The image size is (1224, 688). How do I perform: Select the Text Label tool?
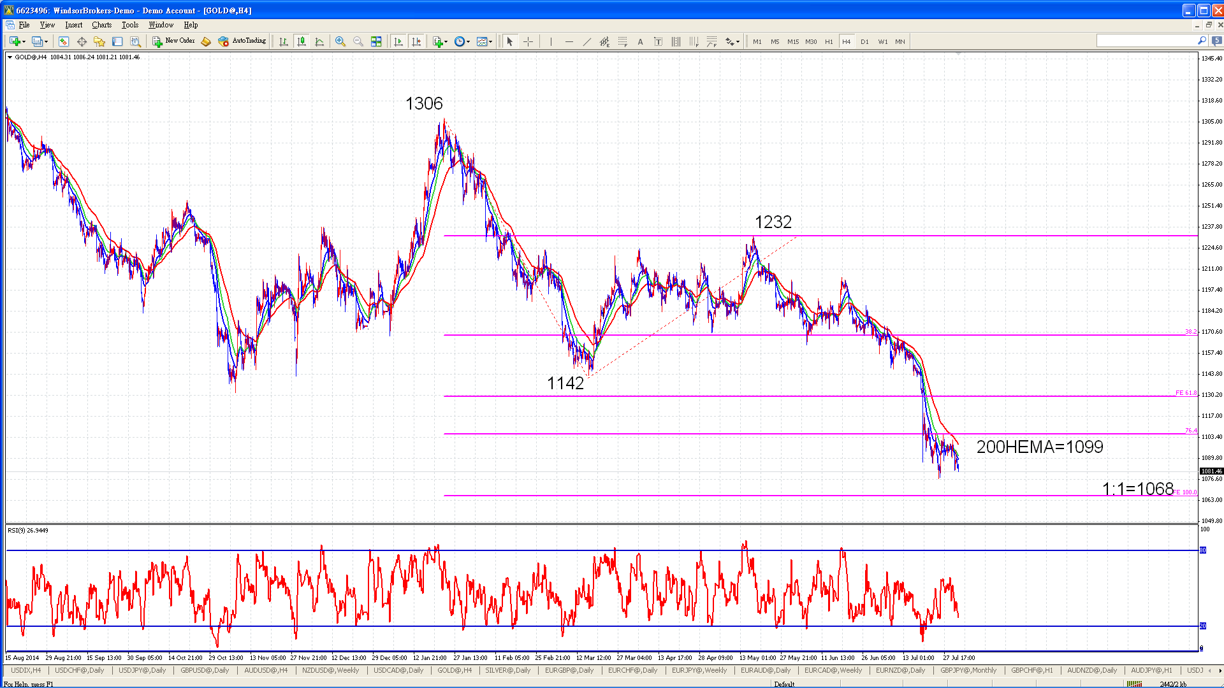coord(658,41)
